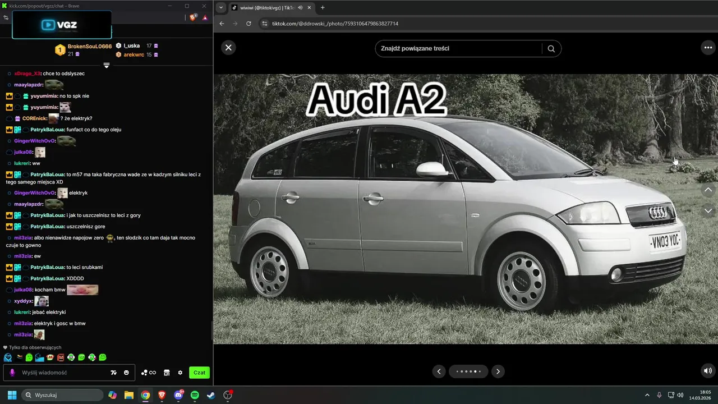The image size is (718, 404).
Task: Reload the TikTok page
Action: click(248, 24)
